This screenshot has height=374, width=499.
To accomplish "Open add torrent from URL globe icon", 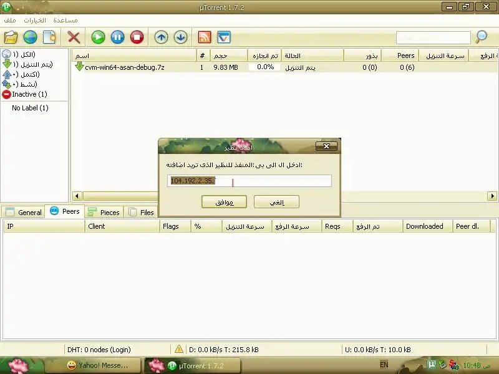I will [x=30, y=37].
